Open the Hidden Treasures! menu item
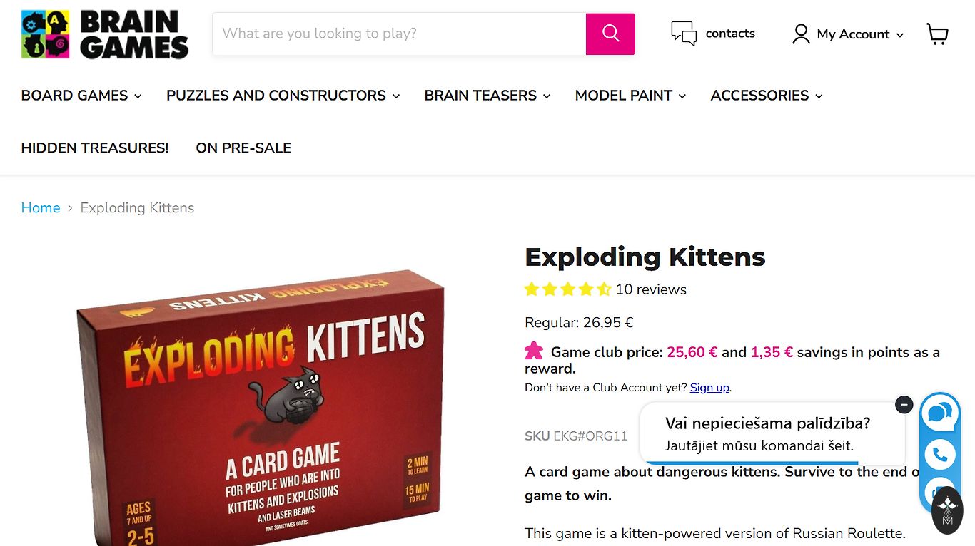975x546 pixels. (95, 148)
